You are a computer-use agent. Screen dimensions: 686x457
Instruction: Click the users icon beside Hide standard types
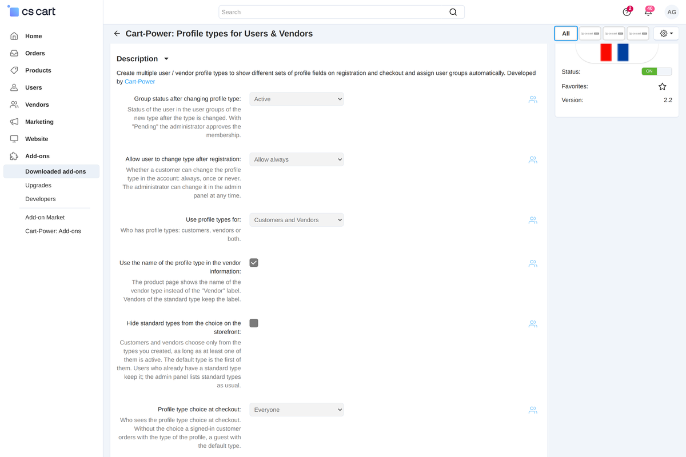(x=533, y=324)
